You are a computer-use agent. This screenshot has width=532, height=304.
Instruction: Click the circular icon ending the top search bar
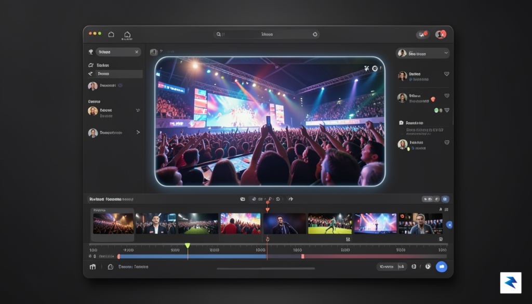point(315,34)
